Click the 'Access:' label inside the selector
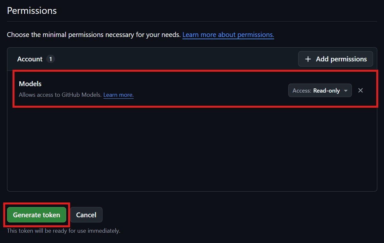This screenshot has width=384, height=243. pyautogui.click(x=302, y=91)
